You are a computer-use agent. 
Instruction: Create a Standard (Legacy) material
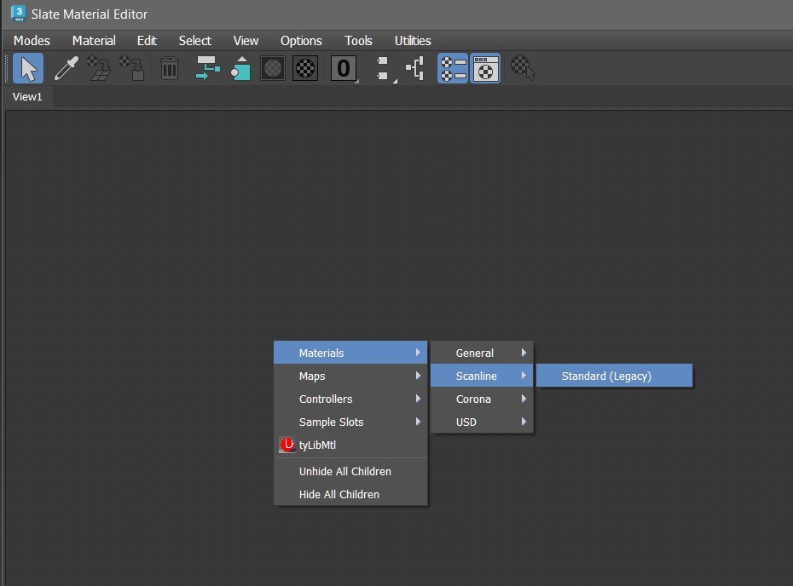pos(615,376)
